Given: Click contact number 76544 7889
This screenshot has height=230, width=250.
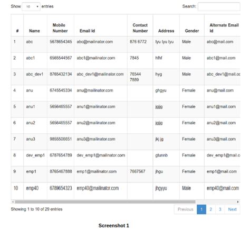Looking at the screenshot, I should pos(136,77).
